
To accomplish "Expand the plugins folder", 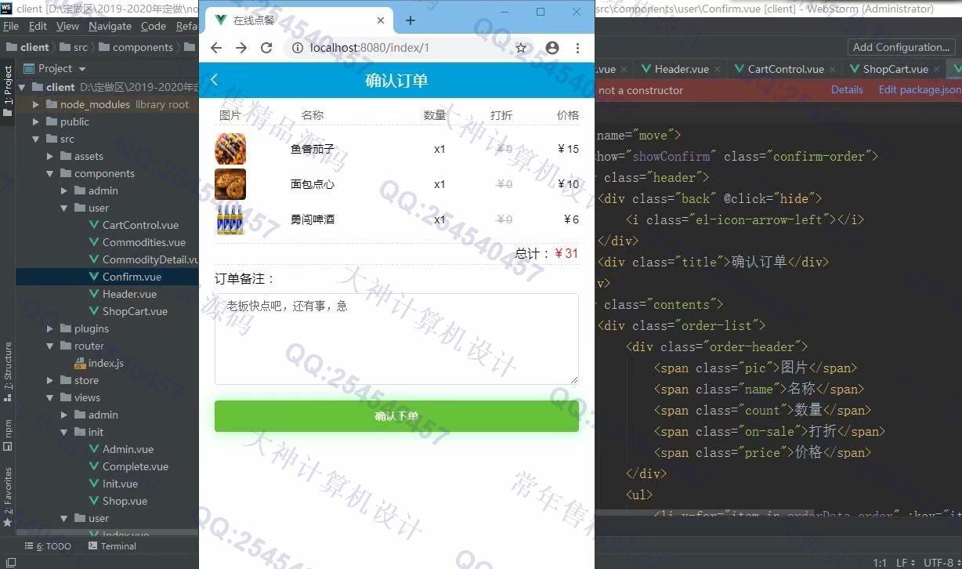I will (x=50, y=328).
